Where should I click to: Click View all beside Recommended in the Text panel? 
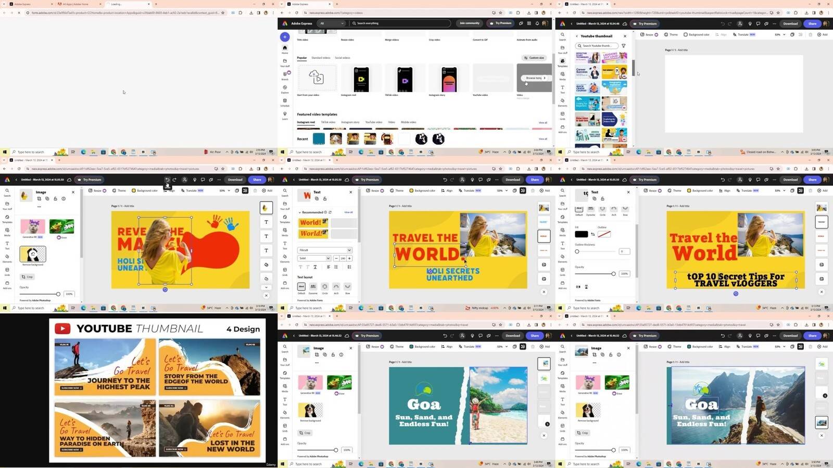[348, 212]
